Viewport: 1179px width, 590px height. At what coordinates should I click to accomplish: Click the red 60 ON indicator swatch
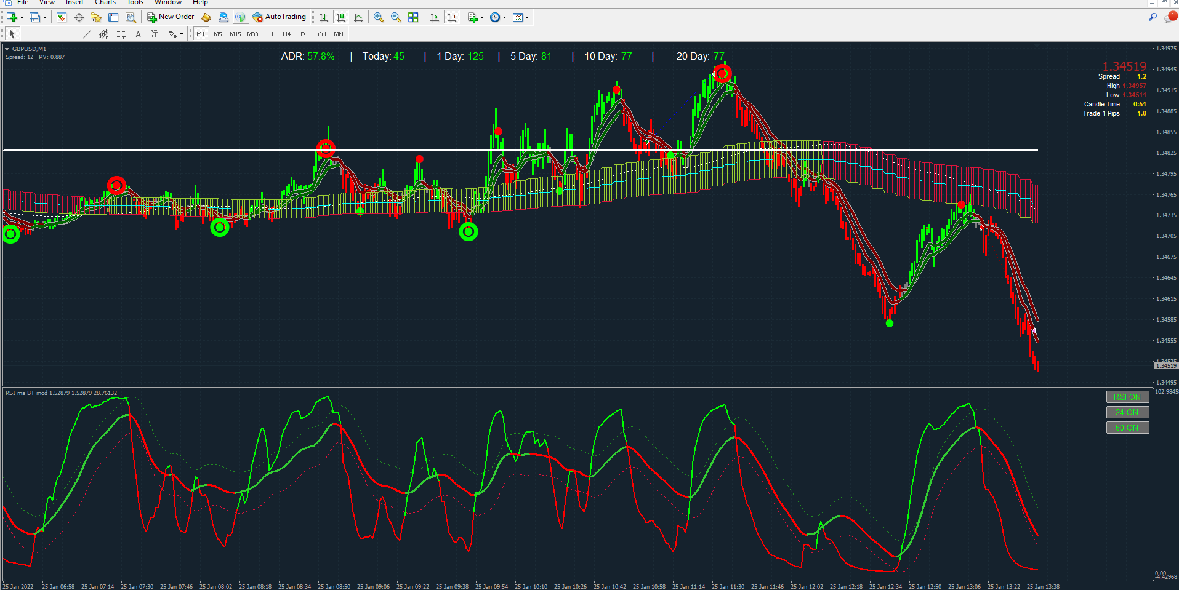click(x=1127, y=428)
